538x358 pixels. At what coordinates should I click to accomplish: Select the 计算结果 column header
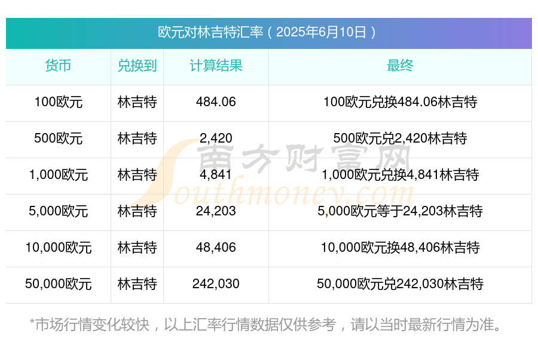point(216,66)
